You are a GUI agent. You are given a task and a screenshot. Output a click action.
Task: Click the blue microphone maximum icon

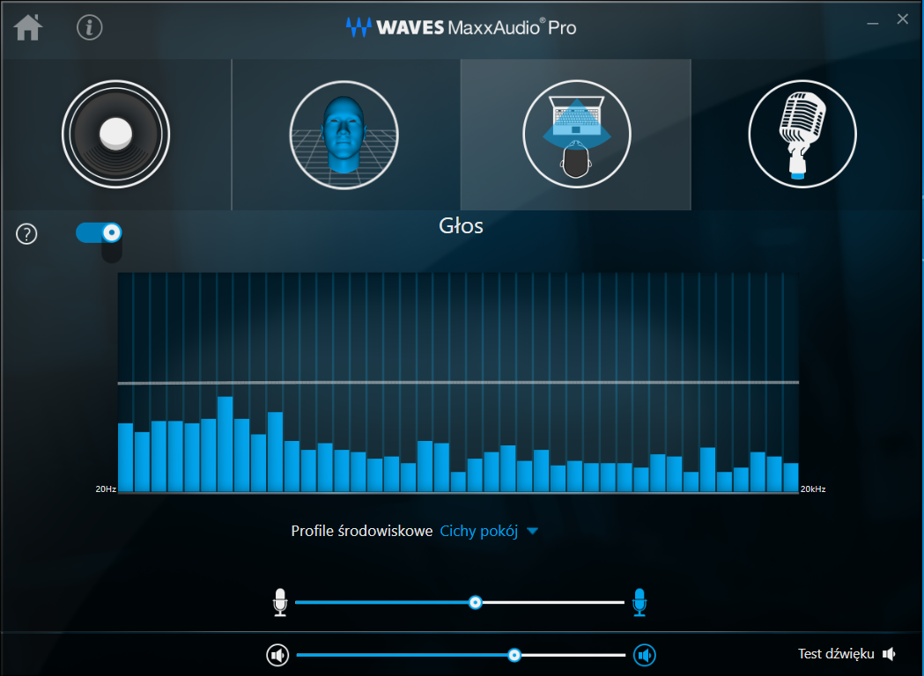tap(639, 602)
